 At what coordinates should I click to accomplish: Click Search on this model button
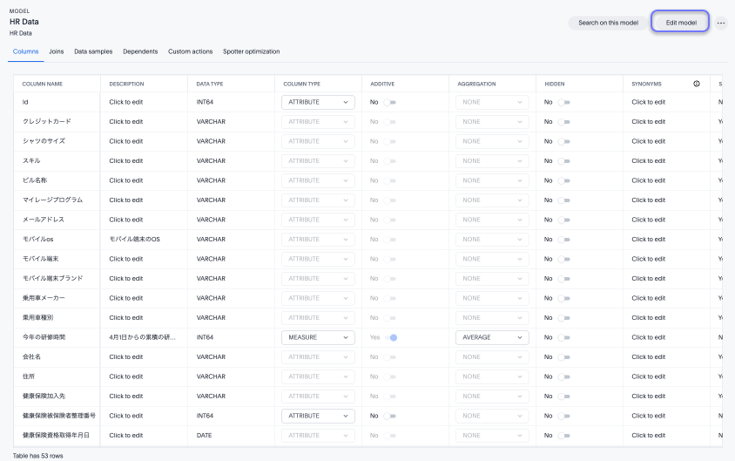608,23
